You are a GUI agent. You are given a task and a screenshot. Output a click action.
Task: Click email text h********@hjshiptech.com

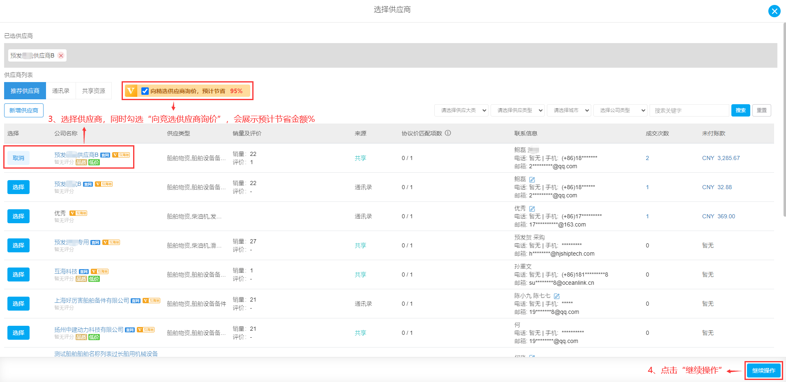click(x=562, y=254)
